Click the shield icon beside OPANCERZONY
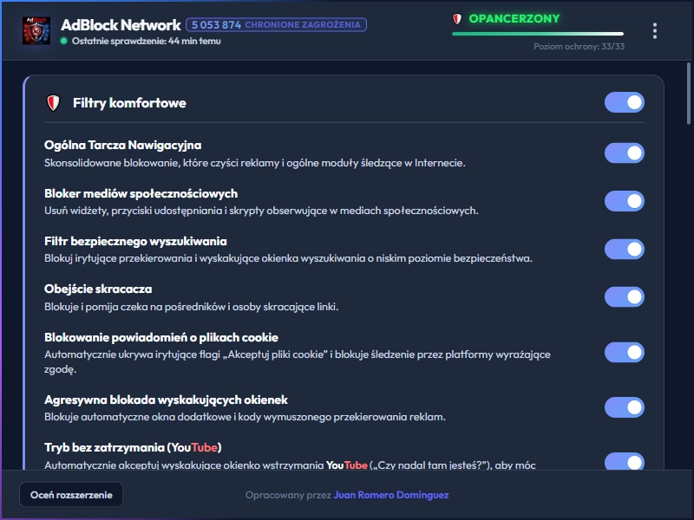Viewport: 694px width, 520px height. pos(457,19)
